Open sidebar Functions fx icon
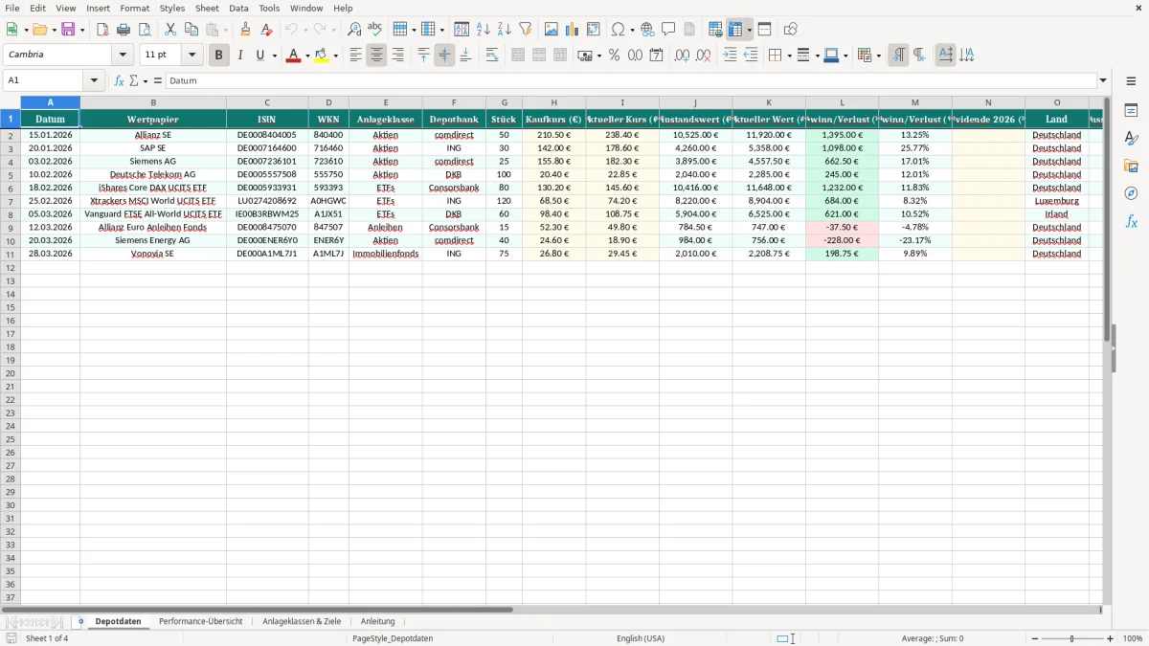This screenshot has width=1149, height=646. 1131,221
